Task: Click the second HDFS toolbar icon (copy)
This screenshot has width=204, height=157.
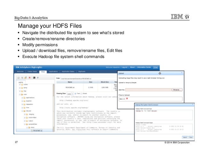Action: click(x=22, y=78)
